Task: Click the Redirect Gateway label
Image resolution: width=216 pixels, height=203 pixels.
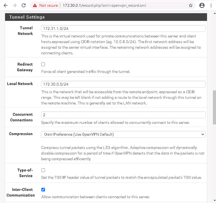Action: pos(25,67)
